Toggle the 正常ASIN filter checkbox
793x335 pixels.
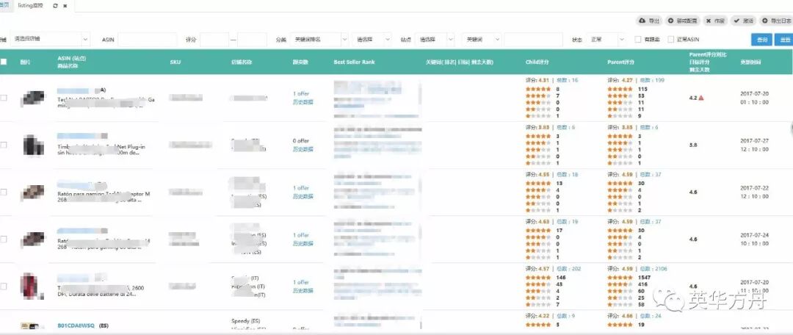click(x=670, y=39)
